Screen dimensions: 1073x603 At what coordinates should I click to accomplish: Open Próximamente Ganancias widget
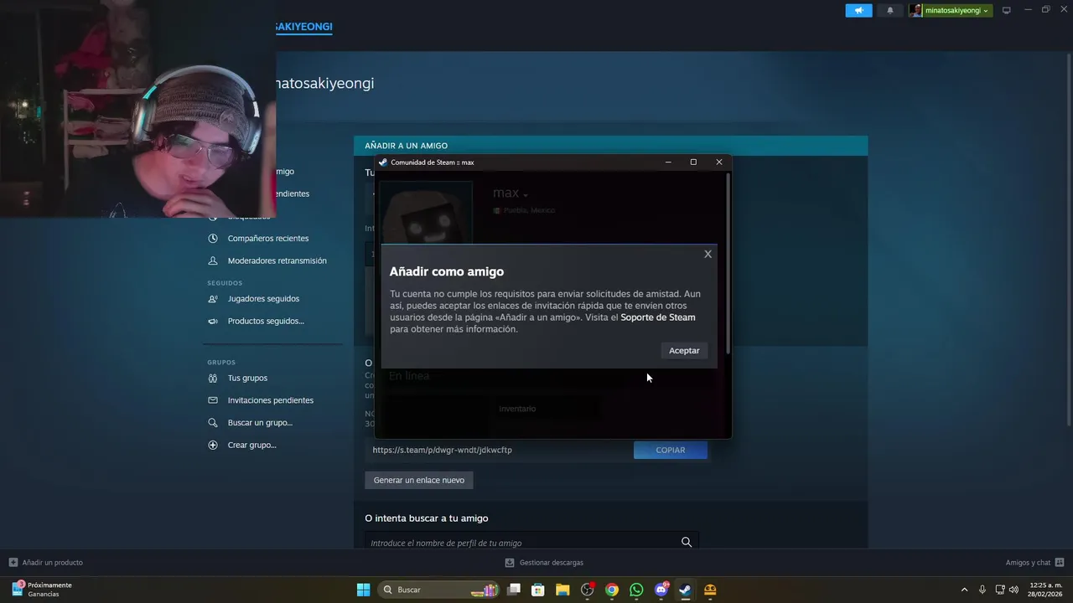tap(41, 590)
